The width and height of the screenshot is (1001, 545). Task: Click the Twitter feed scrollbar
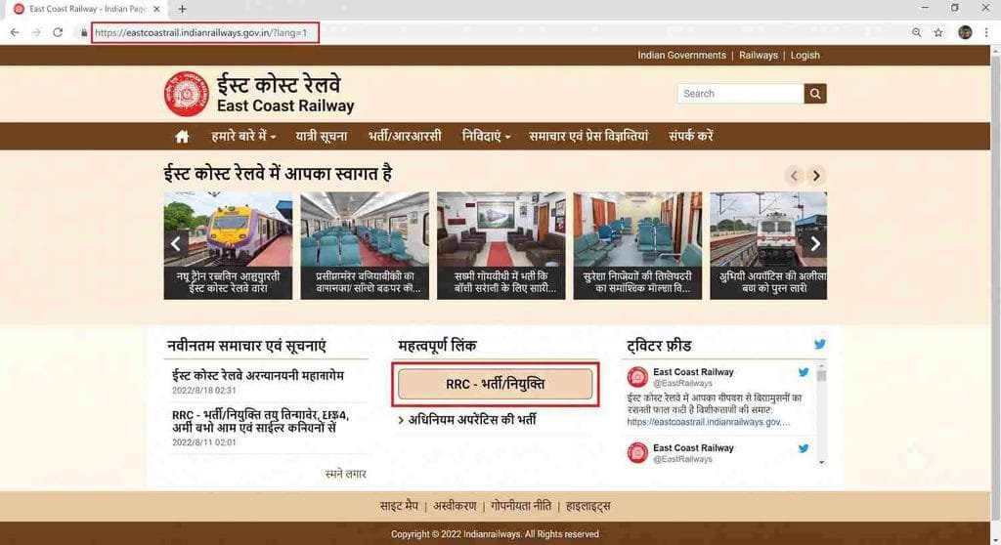tap(821, 376)
